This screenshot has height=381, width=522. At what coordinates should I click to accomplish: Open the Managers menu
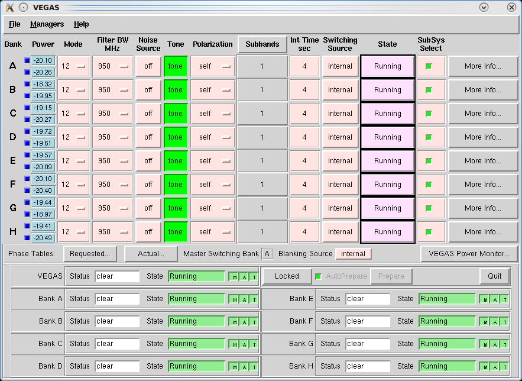(x=47, y=24)
